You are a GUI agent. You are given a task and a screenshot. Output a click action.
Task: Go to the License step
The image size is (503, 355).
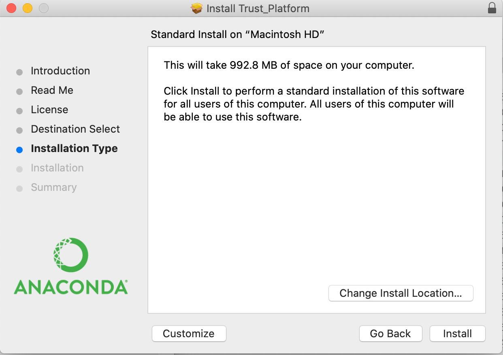[x=49, y=110]
